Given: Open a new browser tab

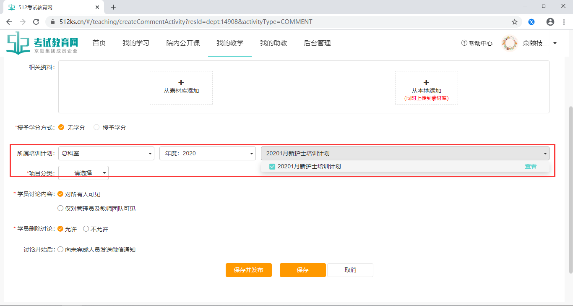Looking at the screenshot, I should [x=113, y=7].
